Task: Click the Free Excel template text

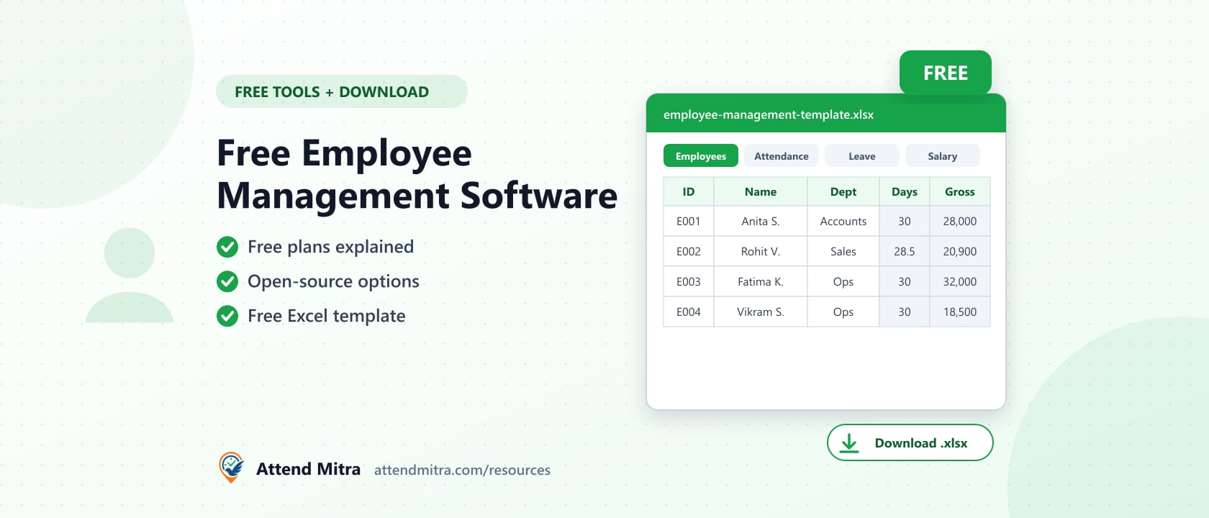Action: [x=327, y=316]
